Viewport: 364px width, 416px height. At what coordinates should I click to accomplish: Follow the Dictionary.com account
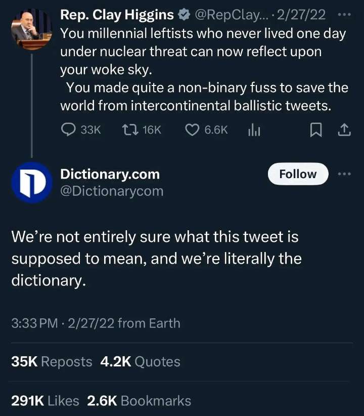point(298,174)
